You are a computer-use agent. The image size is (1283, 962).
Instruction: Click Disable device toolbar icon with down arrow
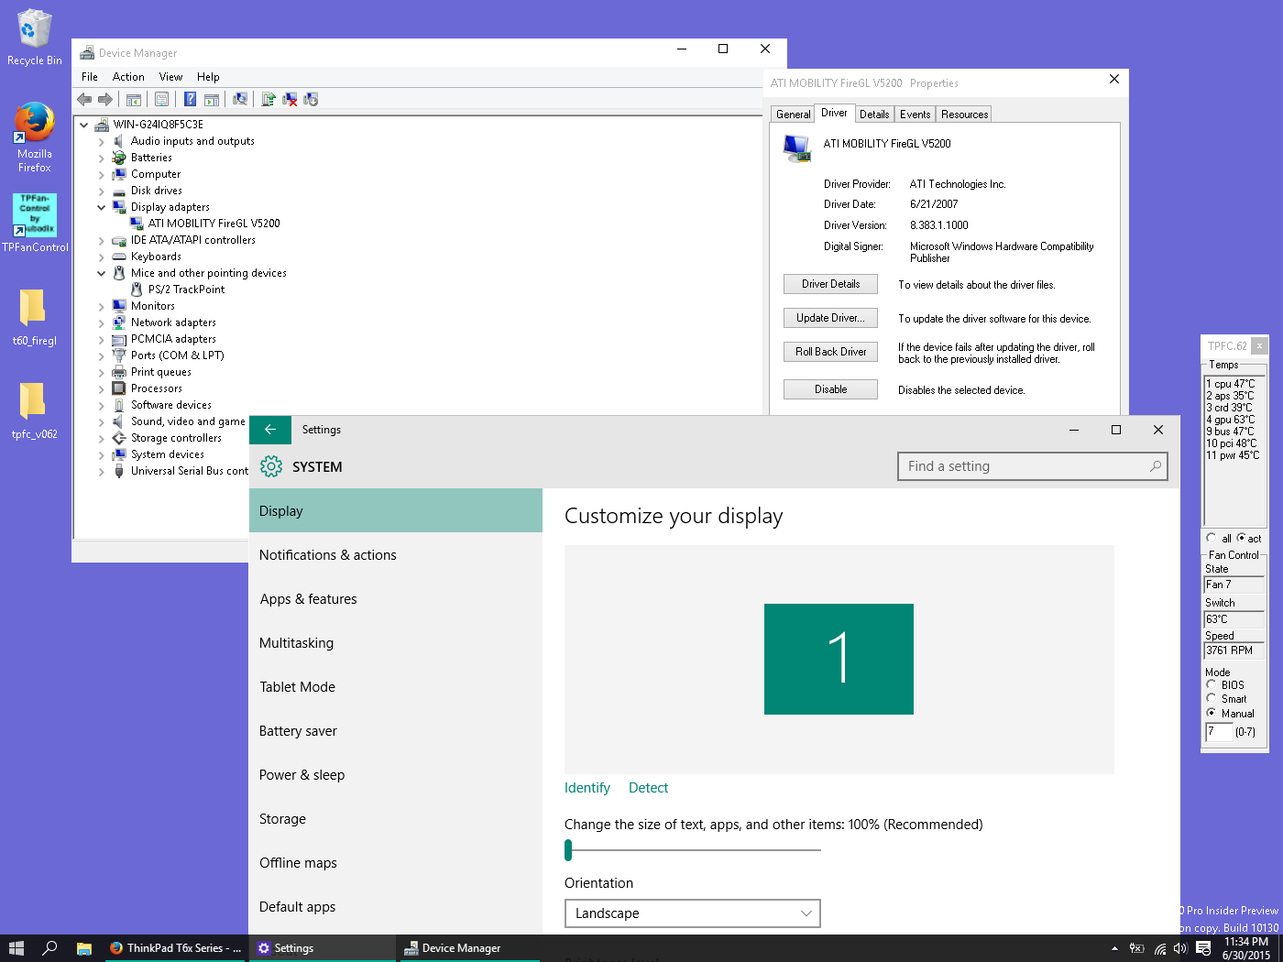coord(311,99)
